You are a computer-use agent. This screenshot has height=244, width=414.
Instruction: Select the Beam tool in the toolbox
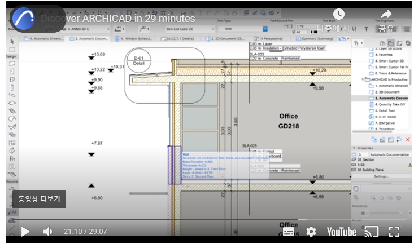click(x=12, y=95)
